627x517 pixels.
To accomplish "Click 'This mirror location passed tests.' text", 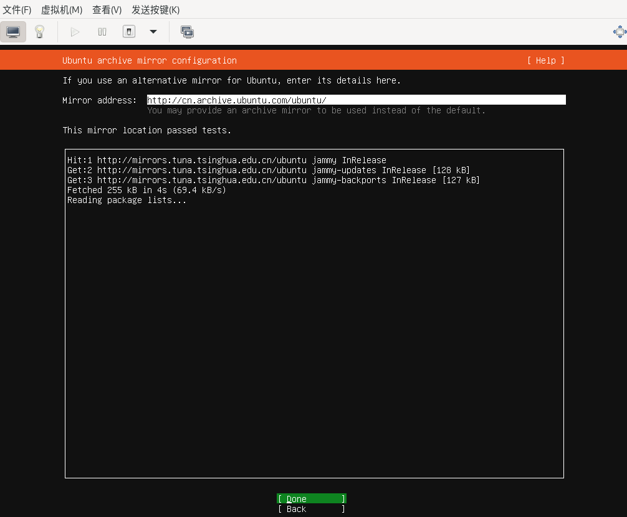I will click(x=146, y=130).
